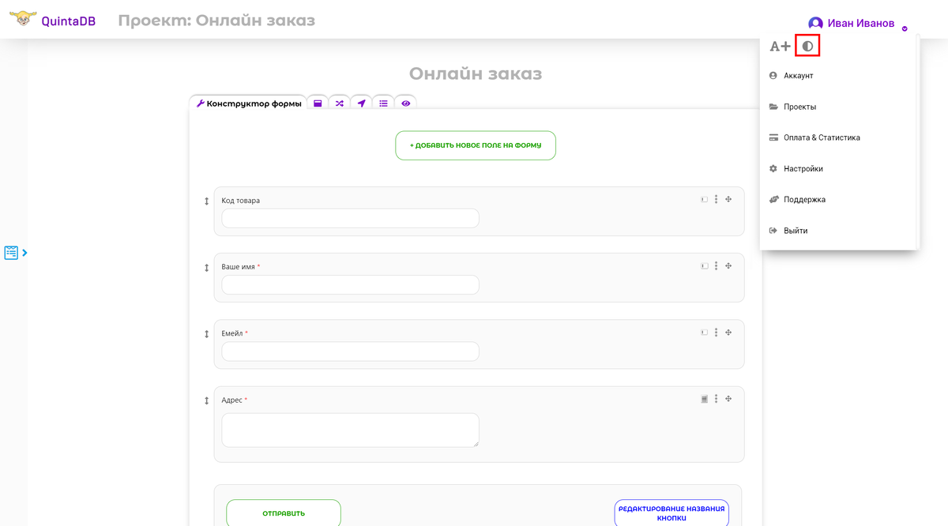Open three-dot menu on Адрес

coord(716,399)
